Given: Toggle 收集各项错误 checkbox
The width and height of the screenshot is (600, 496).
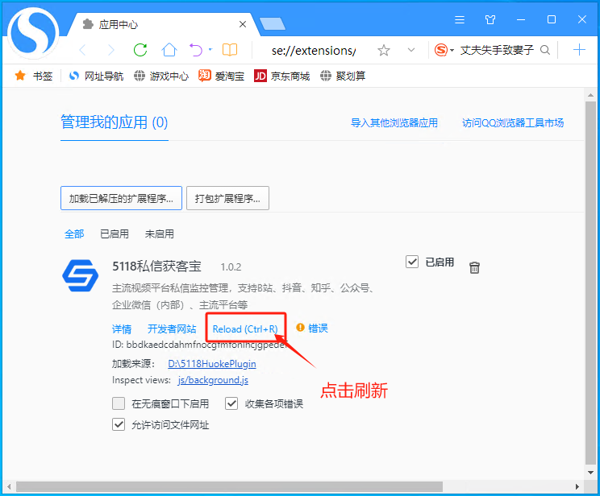Looking at the screenshot, I should [x=231, y=403].
